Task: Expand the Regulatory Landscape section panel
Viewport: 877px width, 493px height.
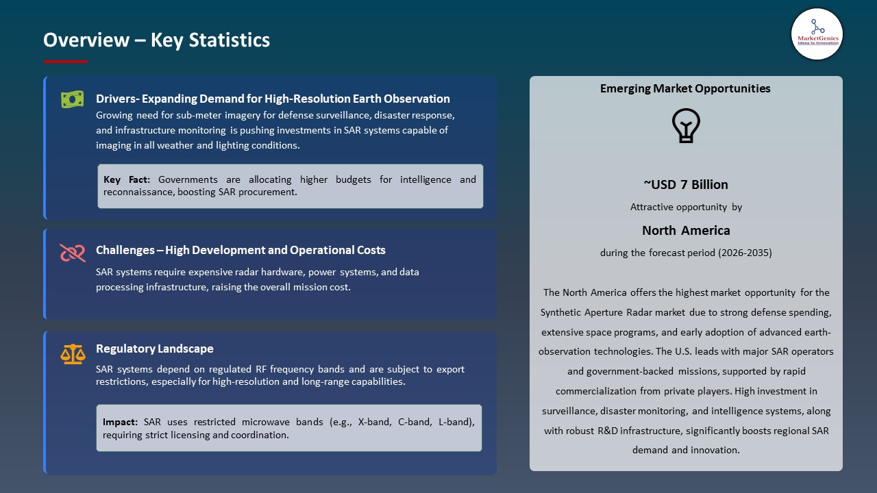Action: click(x=271, y=402)
